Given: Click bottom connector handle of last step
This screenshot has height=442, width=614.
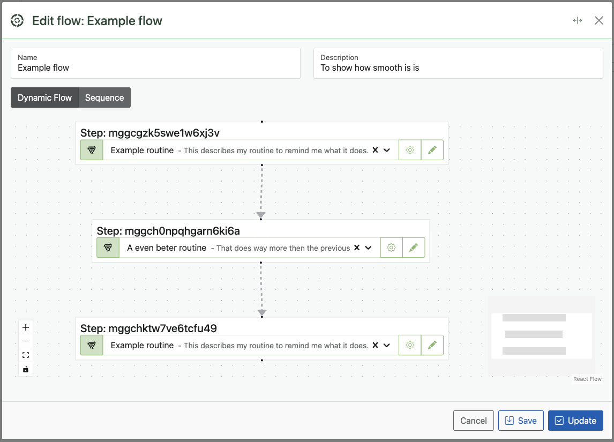Looking at the screenshot, I should click(x=262, y=360).
